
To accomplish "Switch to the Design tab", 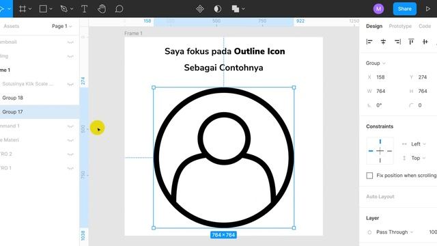I will click(x=374, y=26).
